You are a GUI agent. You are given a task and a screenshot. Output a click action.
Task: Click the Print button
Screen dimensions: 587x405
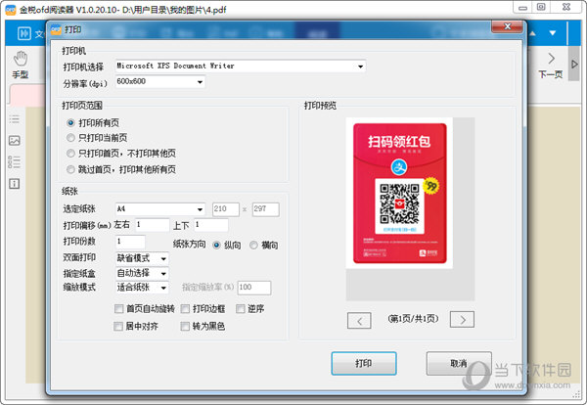[364, 363]
